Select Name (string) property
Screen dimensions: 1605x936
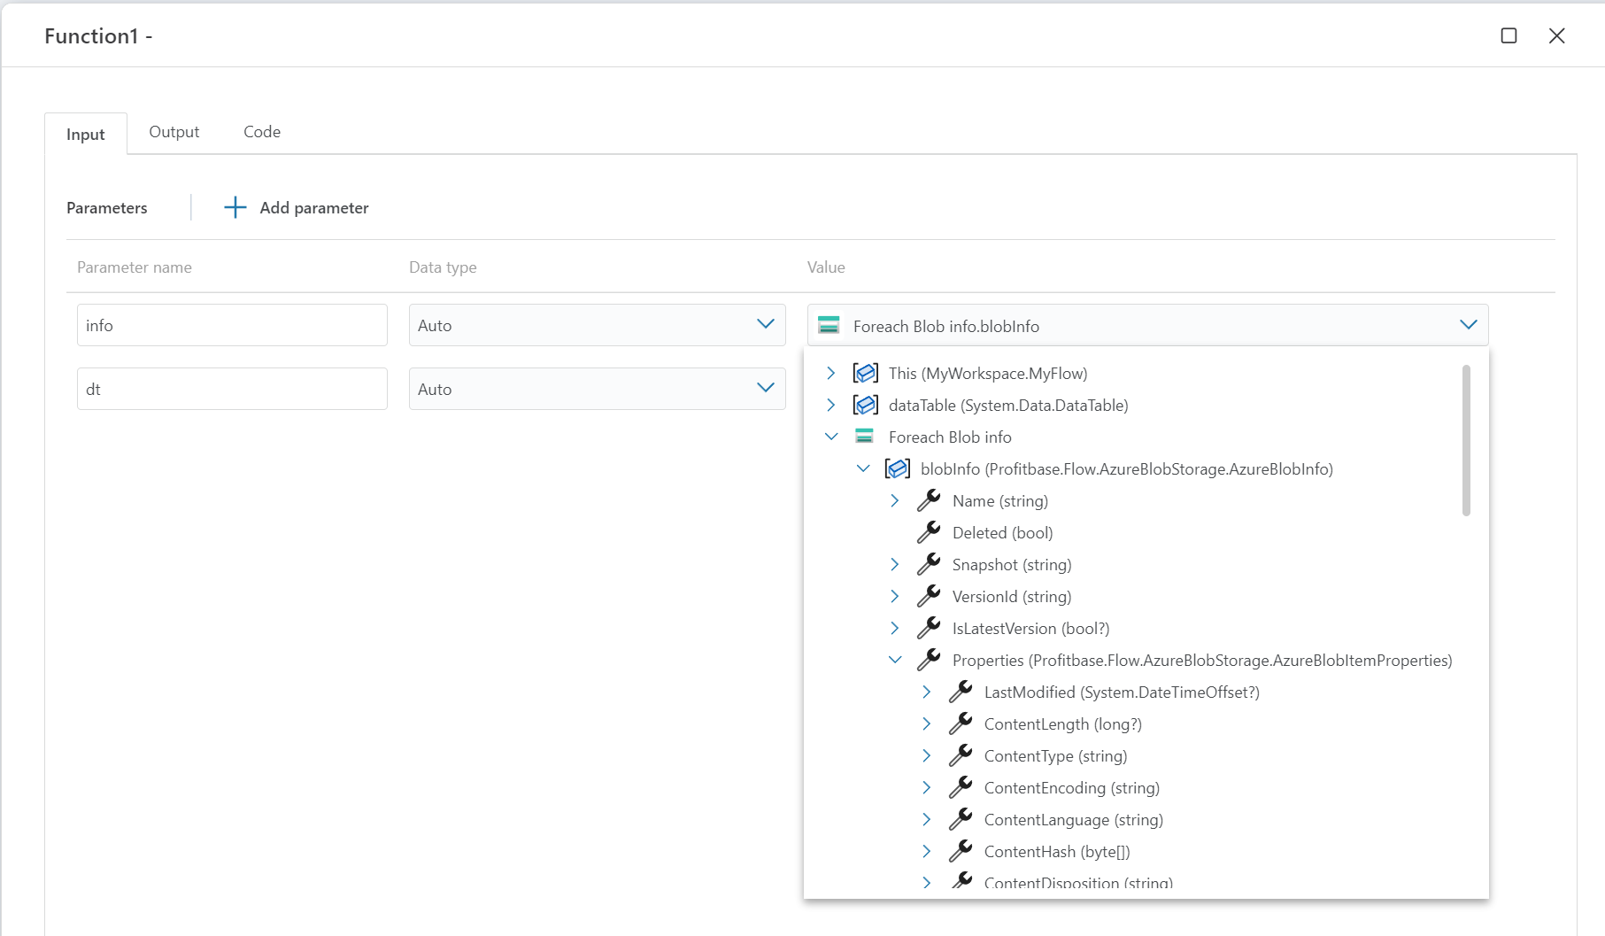tap(1000, 501)
